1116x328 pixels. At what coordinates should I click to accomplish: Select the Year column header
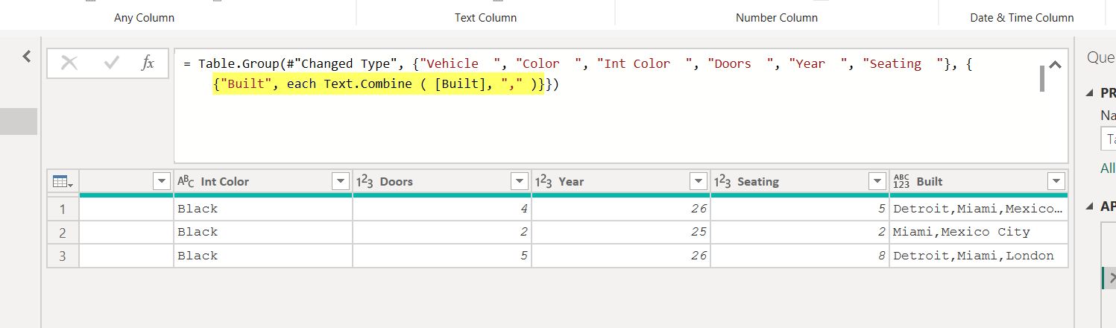621,181
